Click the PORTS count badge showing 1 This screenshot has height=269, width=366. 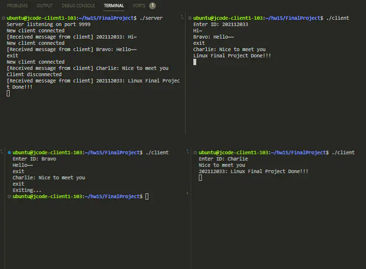[152, 6]
